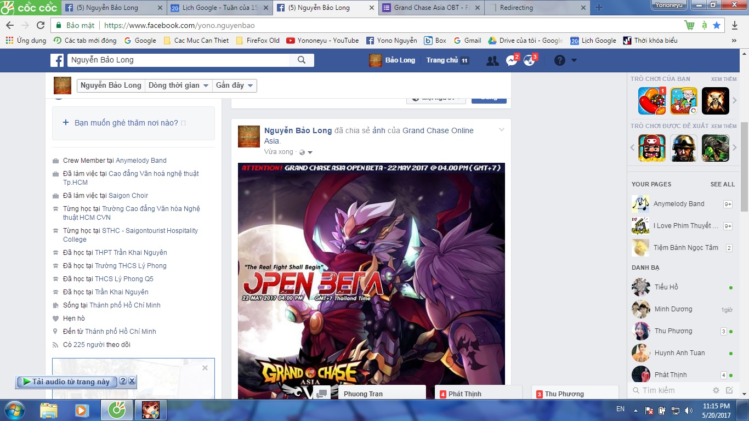749x421 pixels.
Task: Click the Facebook search magnifier button
Action: click(302, 60)
